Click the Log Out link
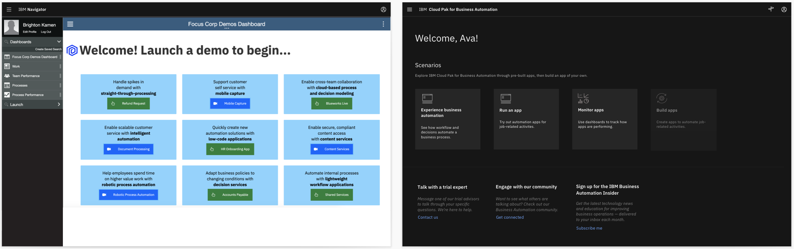794x249 pixels. (x=46, y=32)
